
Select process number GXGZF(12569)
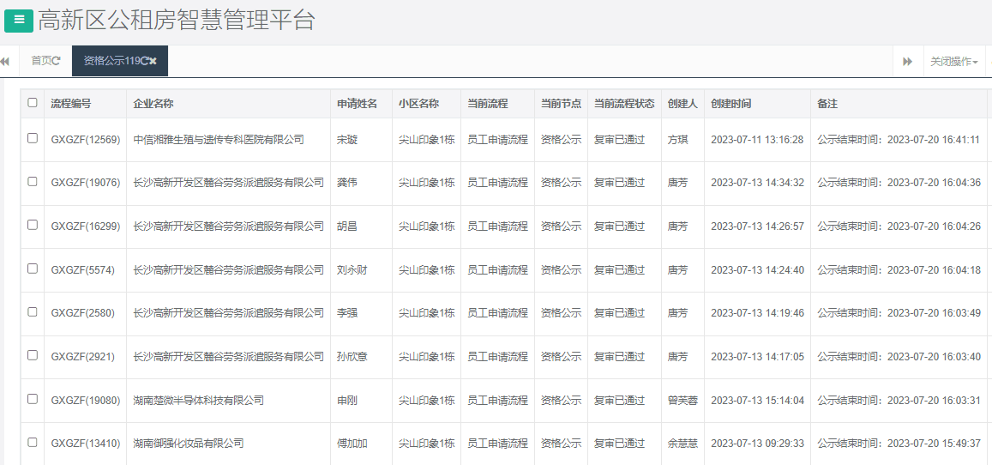click(x=86, y=139)
